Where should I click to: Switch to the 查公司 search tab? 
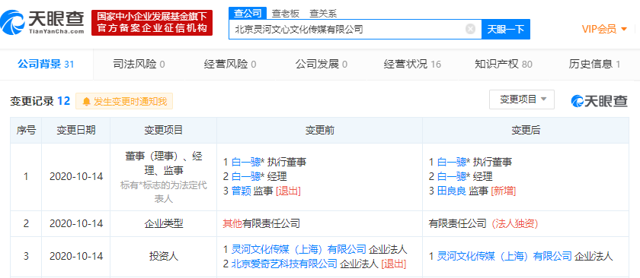pos(248,13)
